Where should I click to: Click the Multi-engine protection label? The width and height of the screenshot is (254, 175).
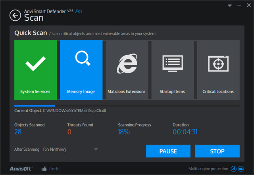click(209, 169)
